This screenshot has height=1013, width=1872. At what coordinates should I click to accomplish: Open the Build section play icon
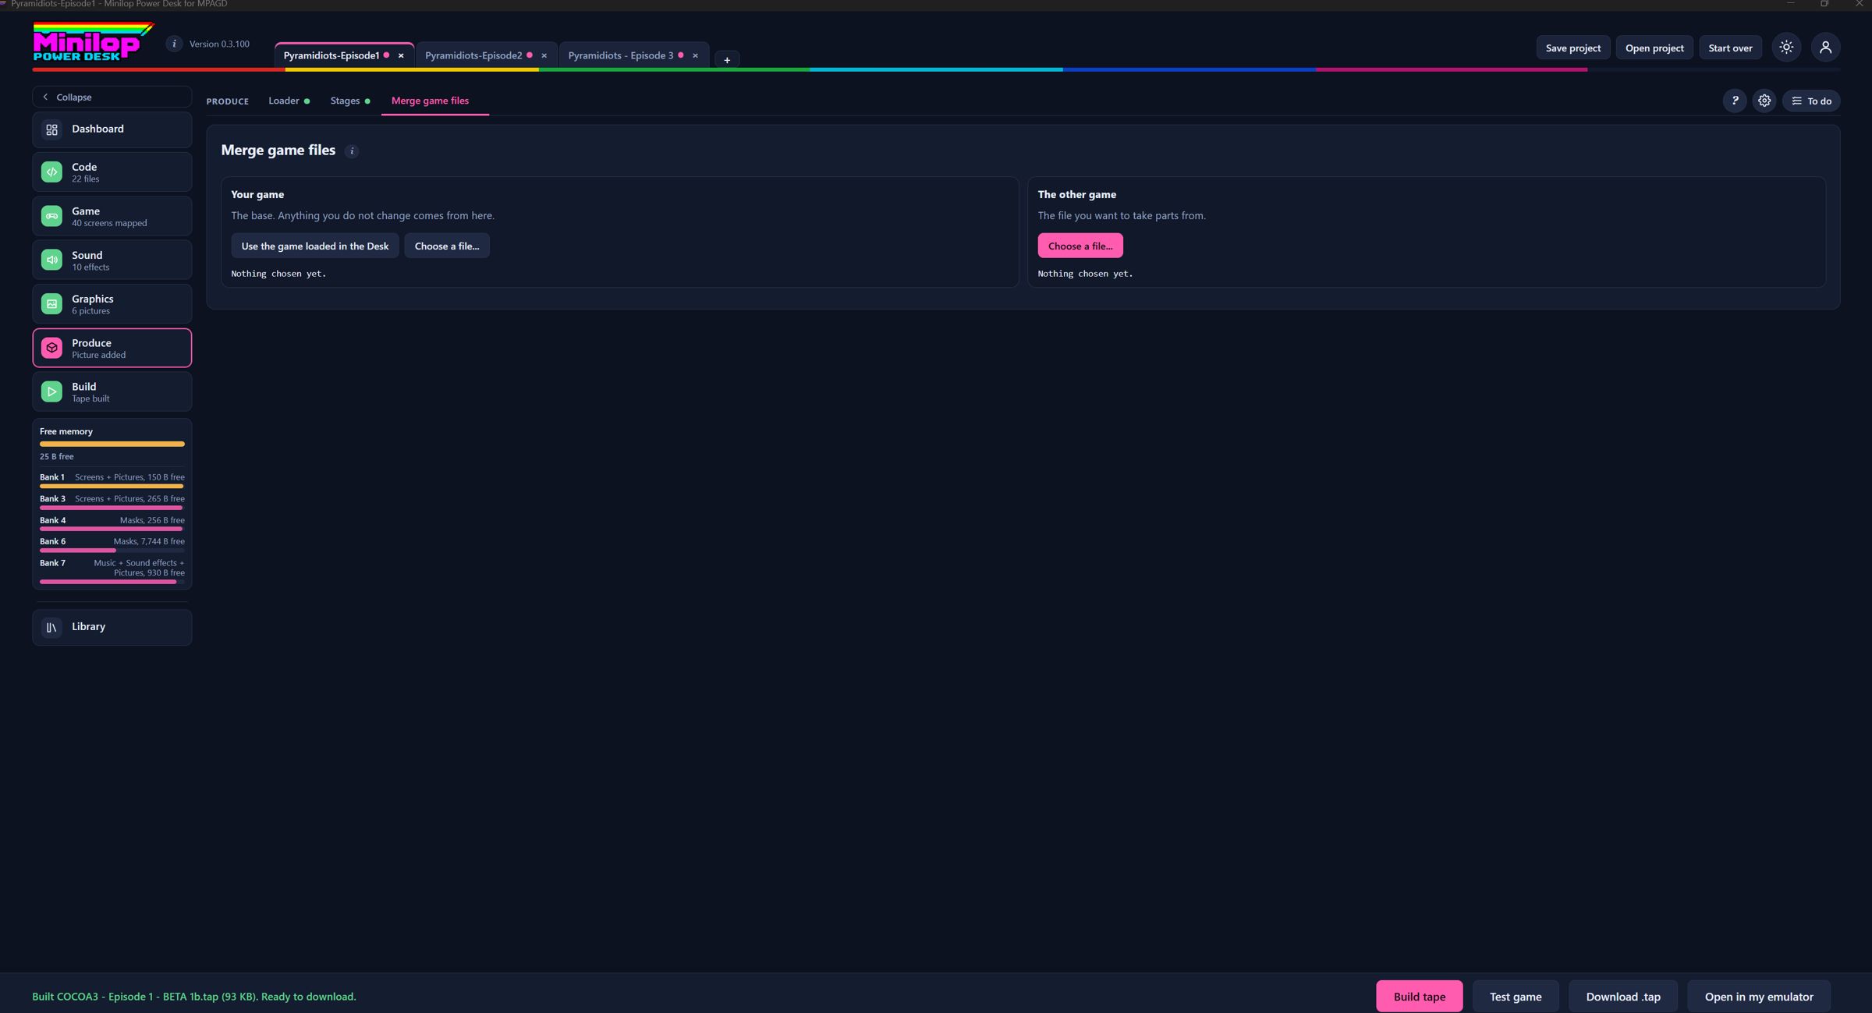coord(51,391)
